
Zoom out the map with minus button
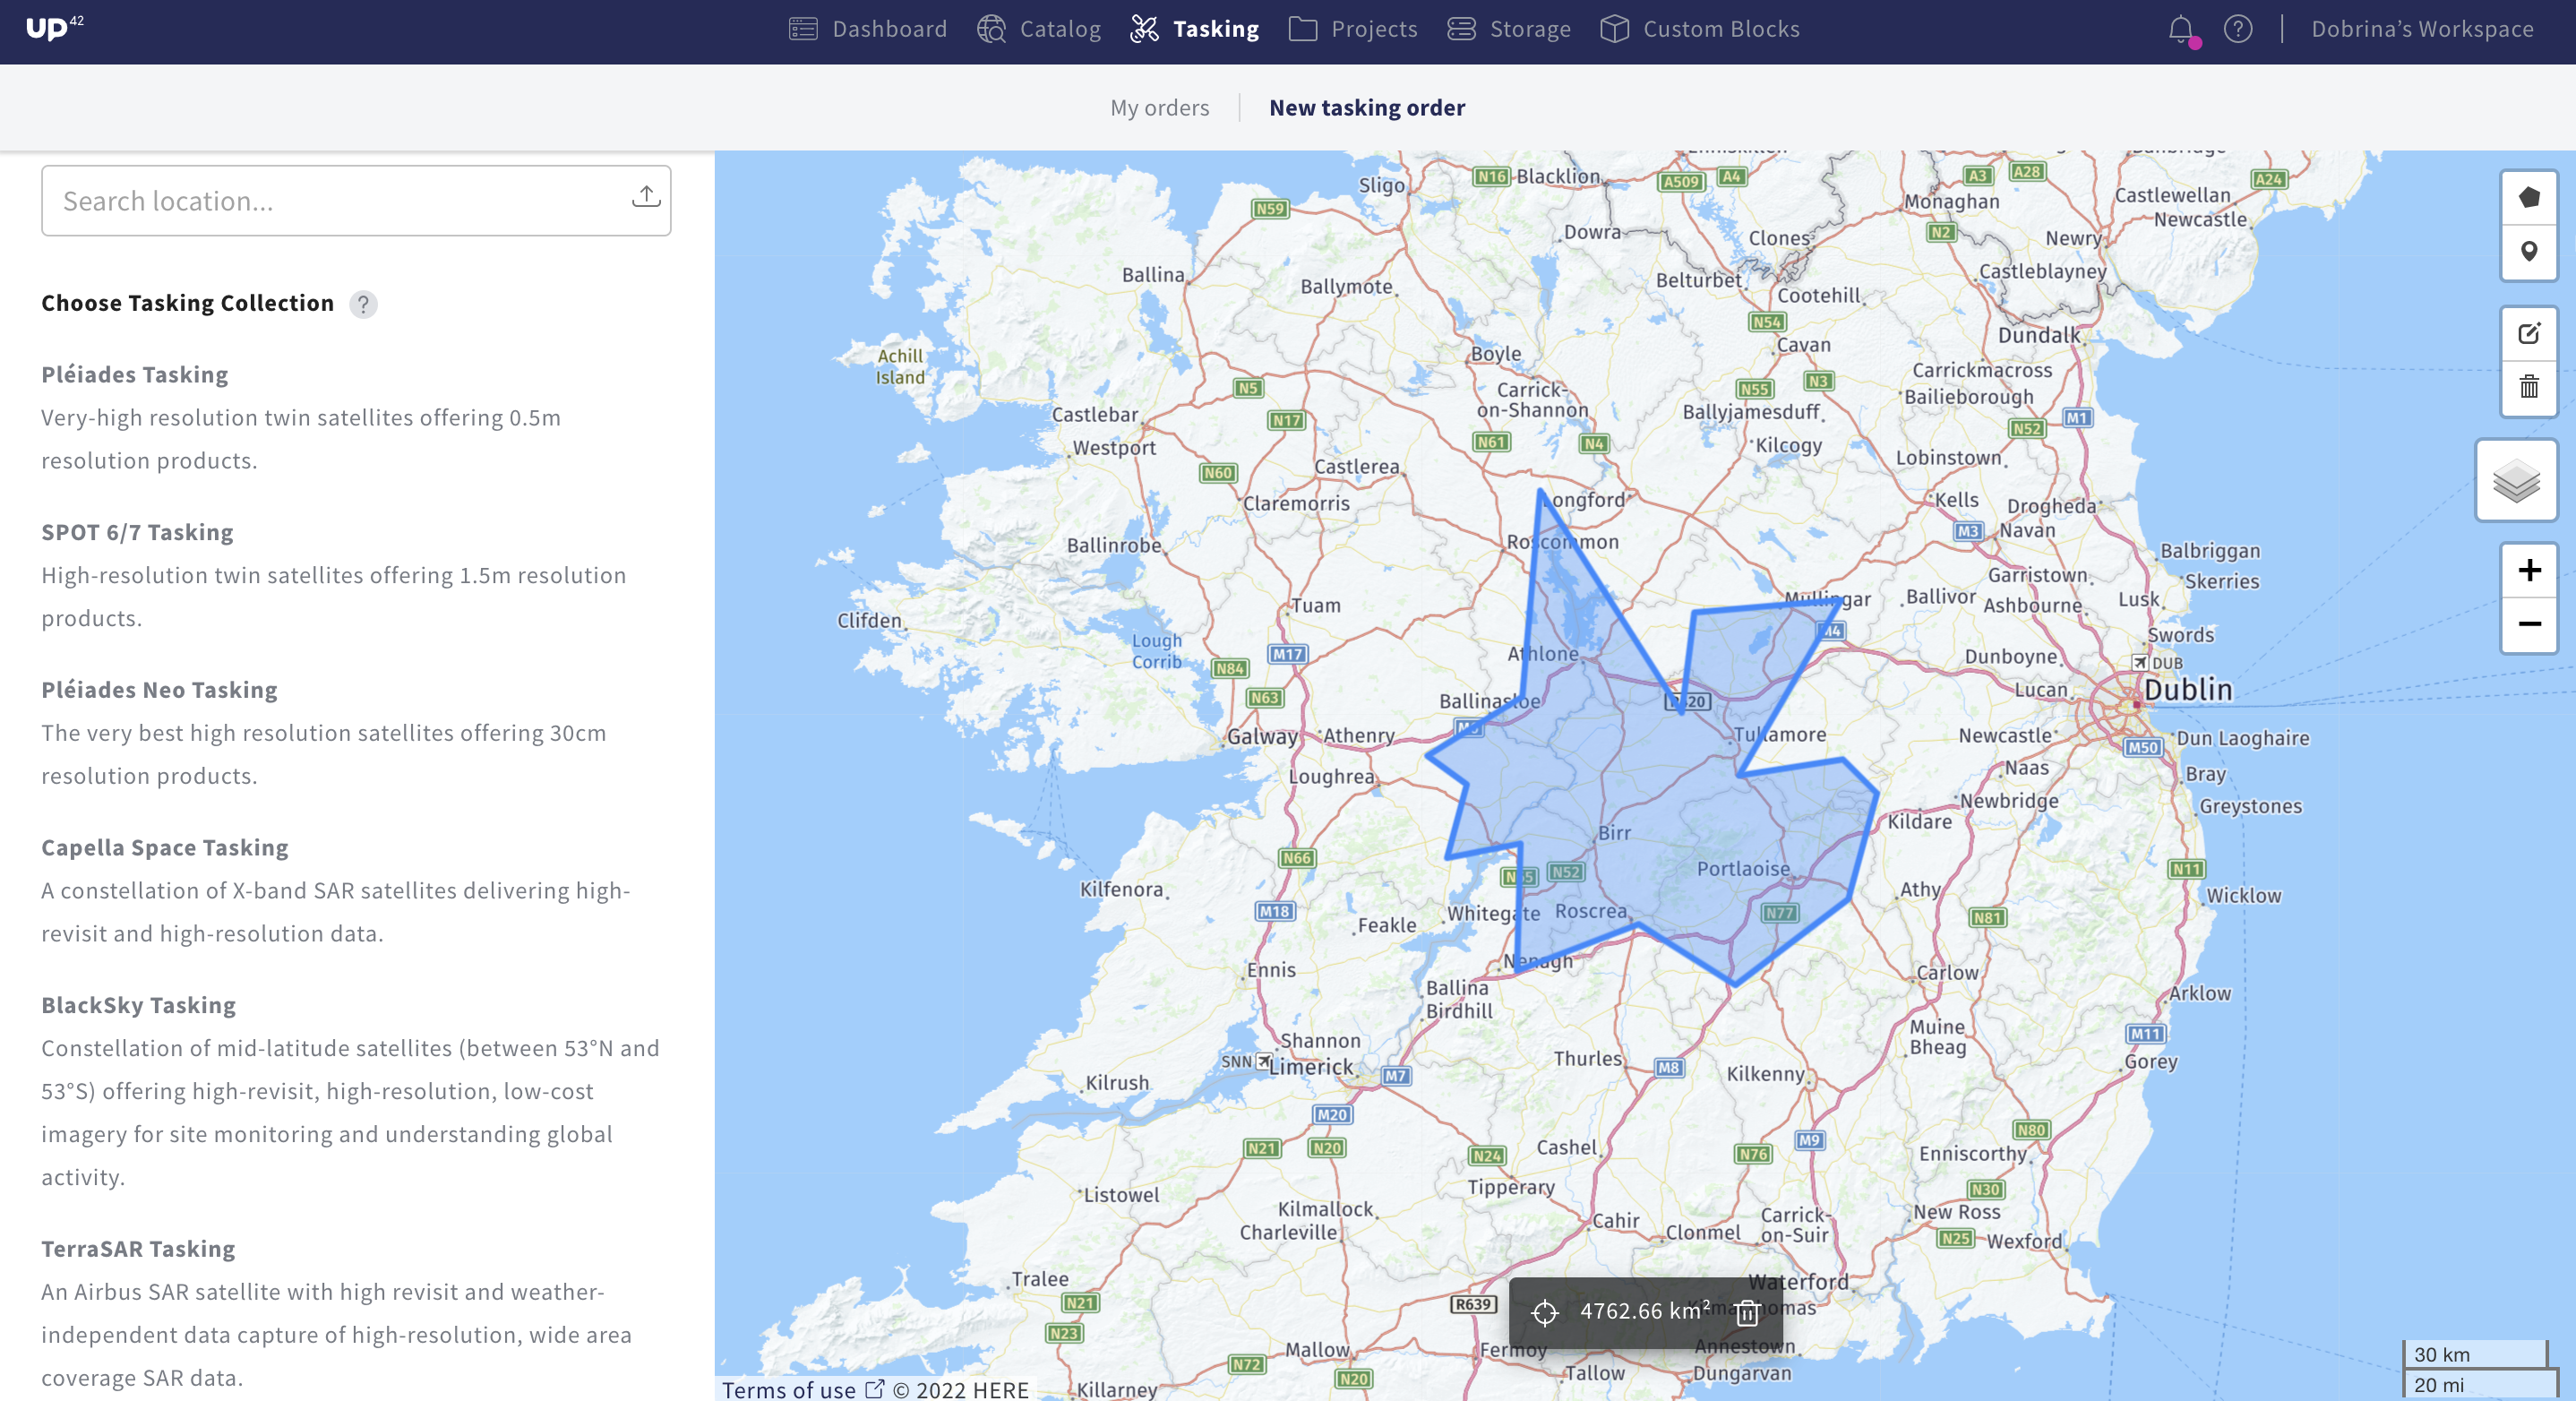(2528, 625)
